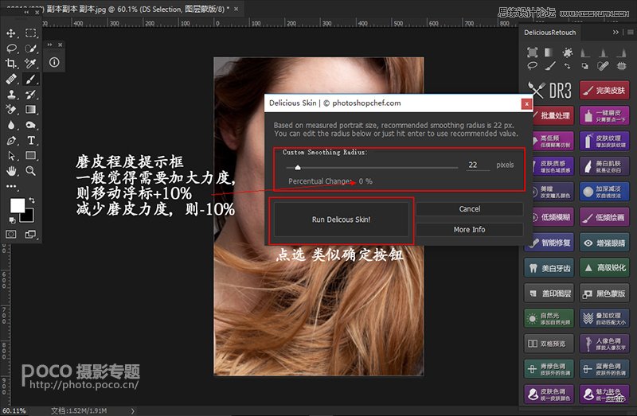Viewport: 637px width, 416px height.
Task: Click the 美白肌肤 button
Action: [x=604, y=166]
